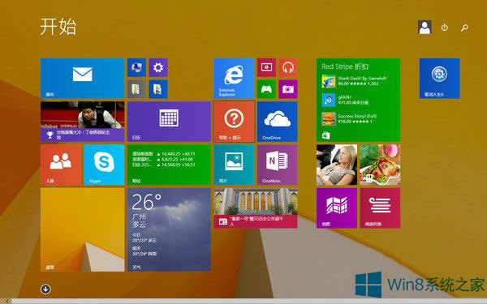Image resolution: width=487 pixels, height=304 pixels.
Task: Open the People tile
Action: 61,165
